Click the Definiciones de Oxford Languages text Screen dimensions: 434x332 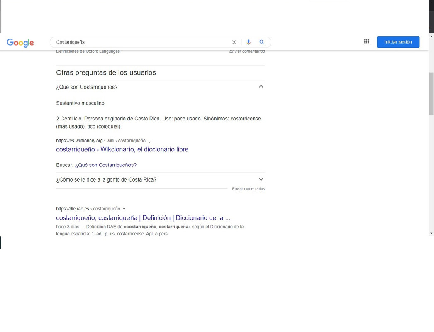click(88, 51)
